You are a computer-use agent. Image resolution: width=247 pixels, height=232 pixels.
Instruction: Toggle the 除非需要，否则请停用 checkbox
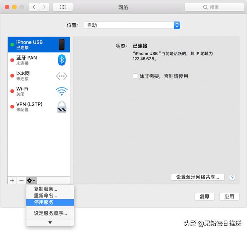[135, 76]
